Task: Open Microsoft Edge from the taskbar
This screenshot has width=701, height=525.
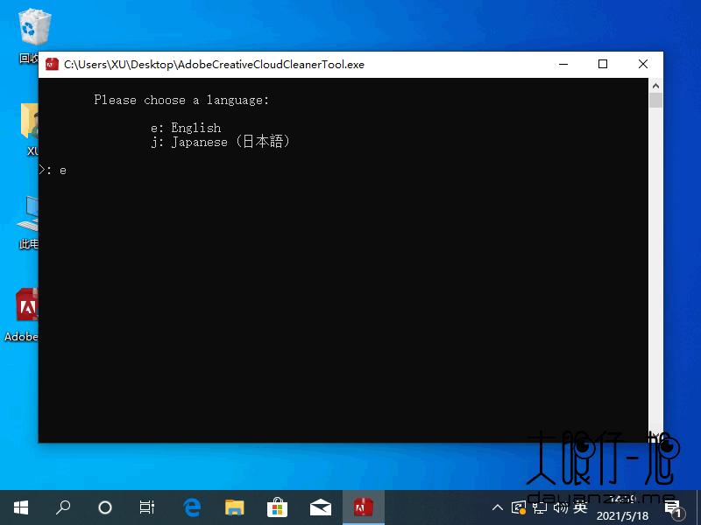Action: tap(192, 507)
